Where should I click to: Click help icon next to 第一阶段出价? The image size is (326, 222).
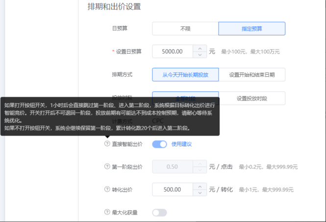tap(107, 166)
